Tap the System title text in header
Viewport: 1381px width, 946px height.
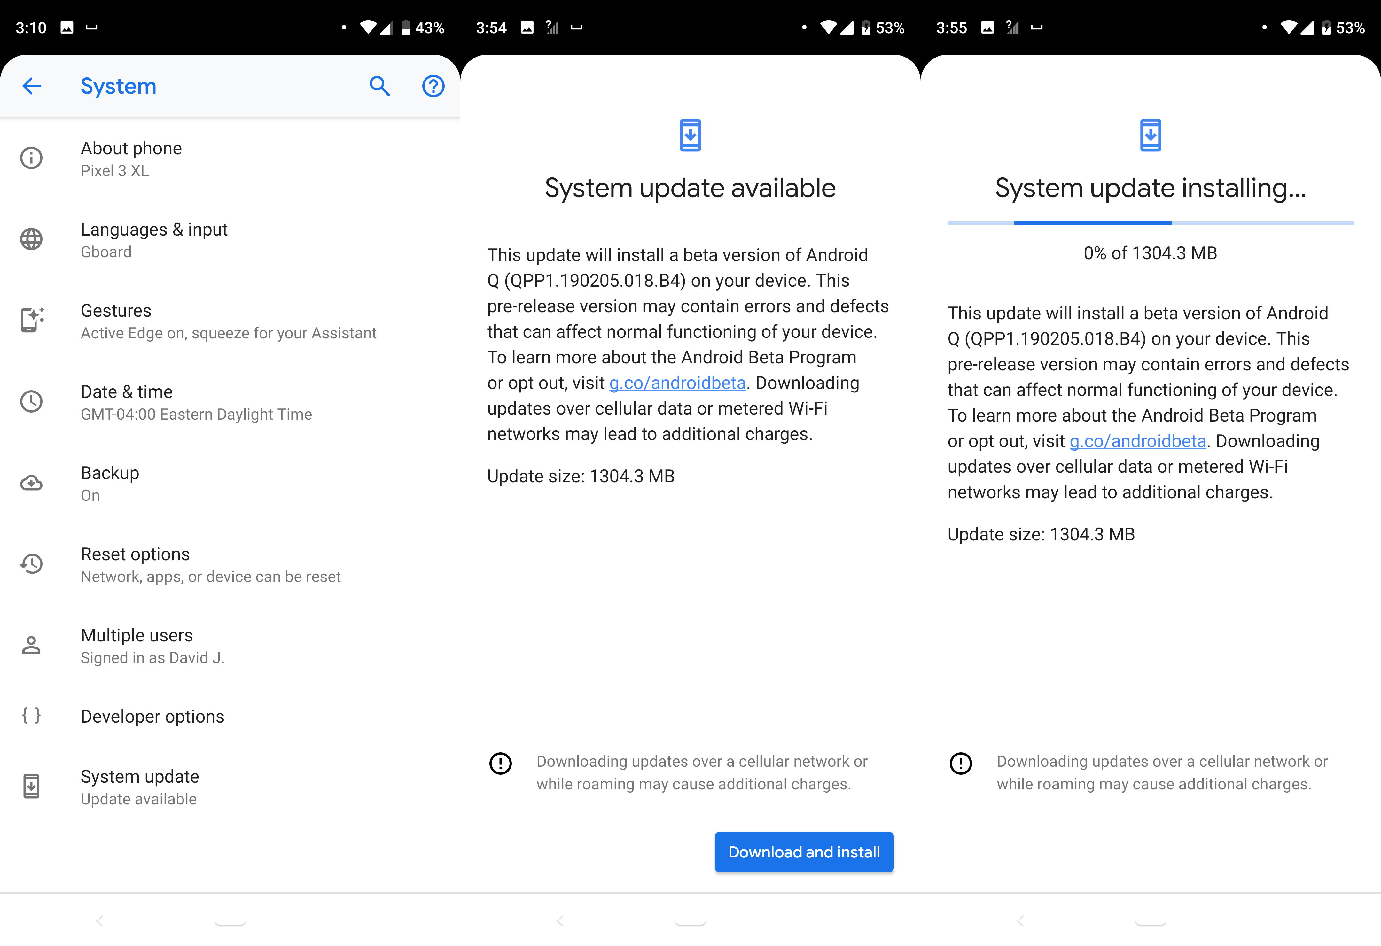(118, 86)
